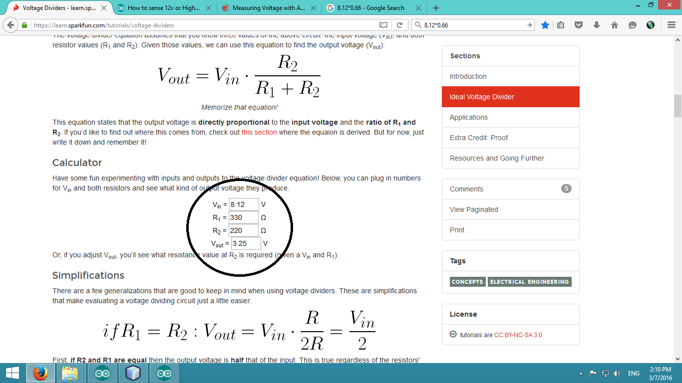
Task: Go to the Applications section
Action: tap(510, 117)
